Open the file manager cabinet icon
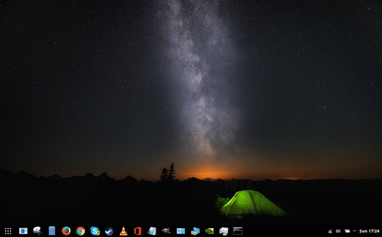382x237 pixels. pyautogui.click(x=52, y=231)
